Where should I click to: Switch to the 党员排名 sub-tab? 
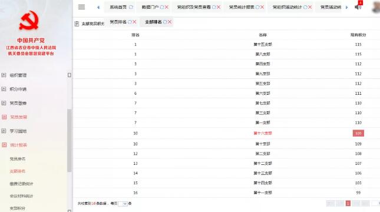pos(118,22)
